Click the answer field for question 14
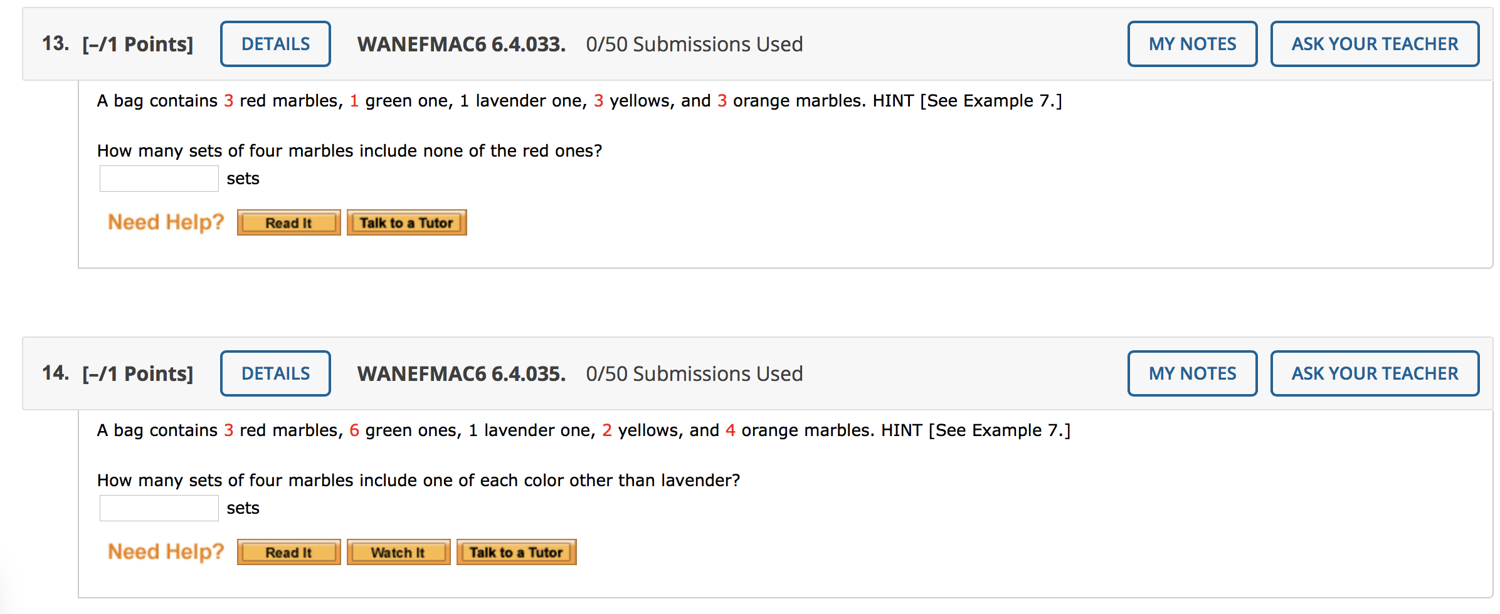1500x614 pixels. (159, 508)
